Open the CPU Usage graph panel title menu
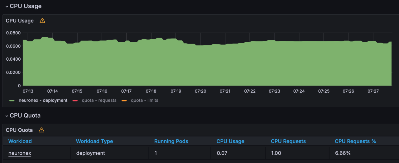The image size is (399, 163). (20, 21)
